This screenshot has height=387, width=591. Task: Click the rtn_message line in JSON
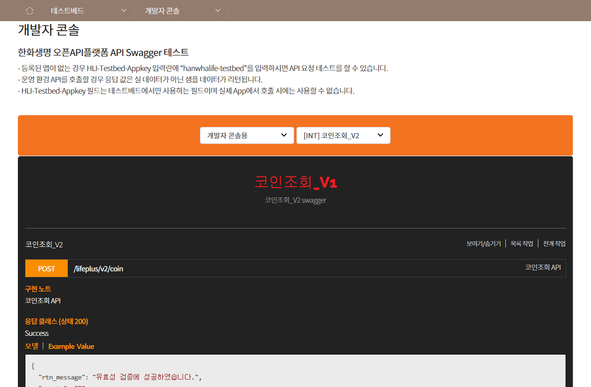pyautogui.click(x=120, y=377)
